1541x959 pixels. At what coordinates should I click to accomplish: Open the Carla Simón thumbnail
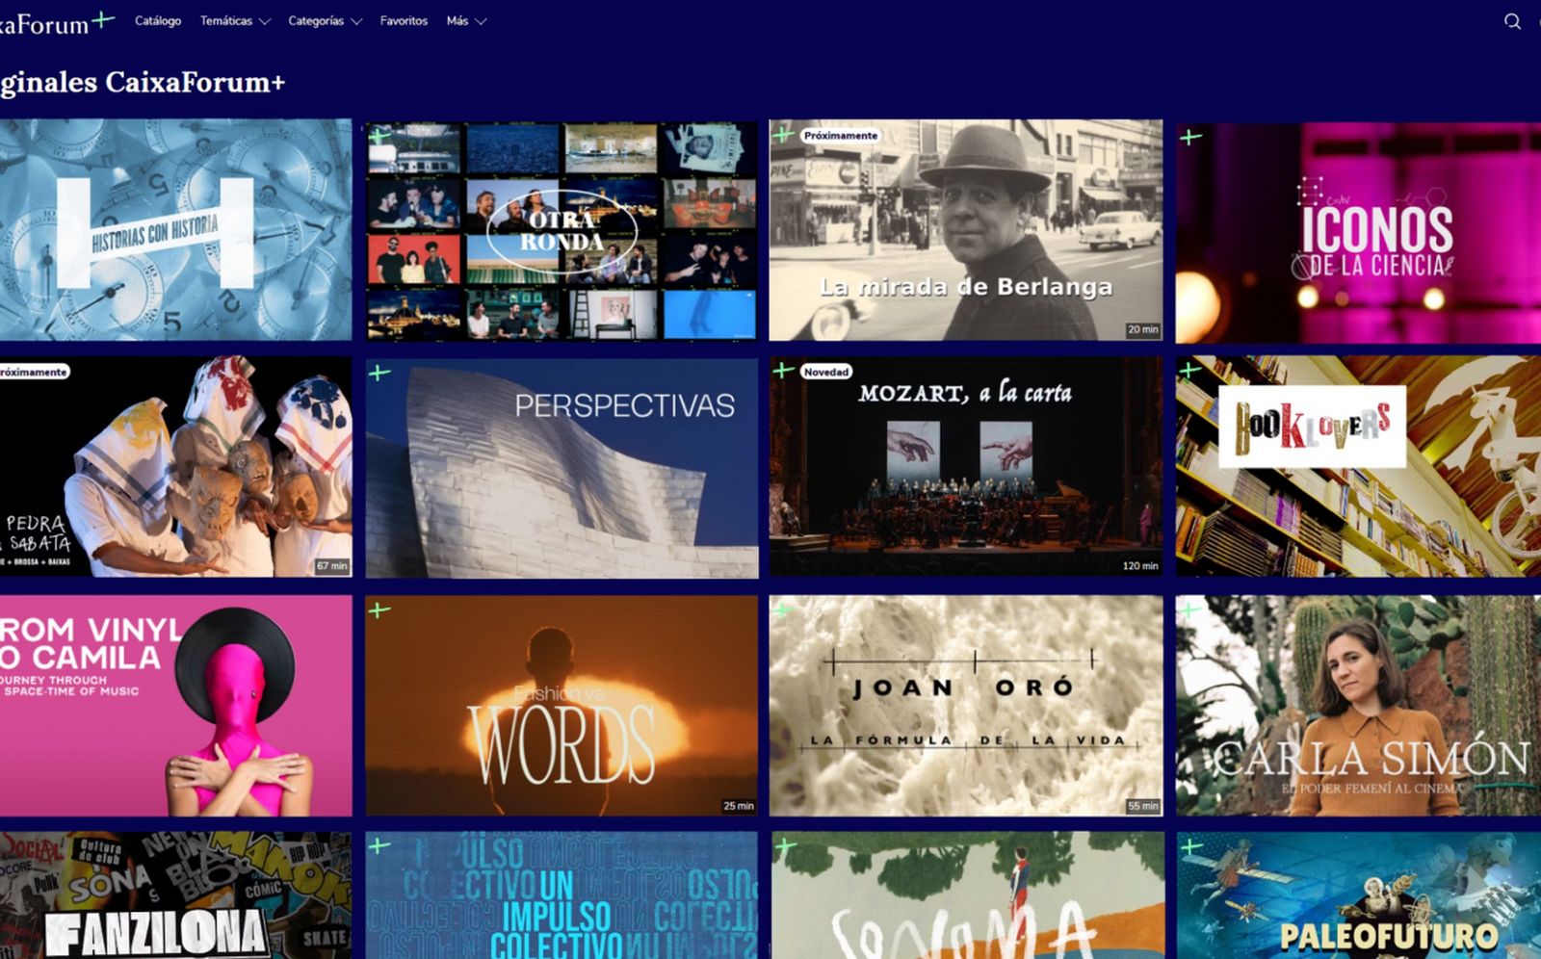(1358, 706)
